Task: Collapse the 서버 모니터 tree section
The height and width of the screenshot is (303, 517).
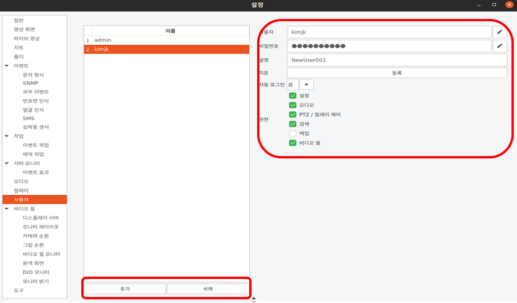Action: [x=6, y=164]
